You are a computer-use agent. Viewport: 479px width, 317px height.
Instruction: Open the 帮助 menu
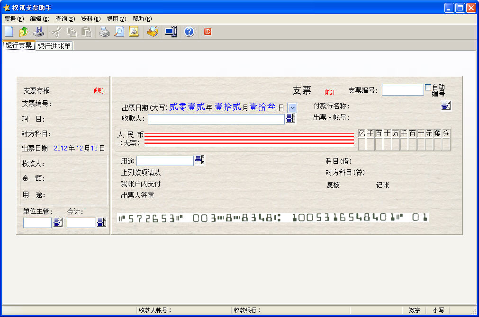(x=142, y=19)
